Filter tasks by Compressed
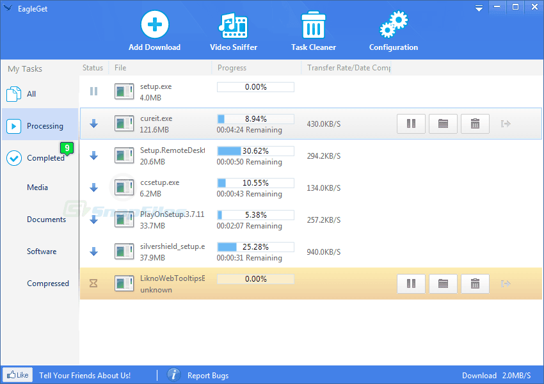The width and height of the screenshot is (544, 384). click(48, 284)
